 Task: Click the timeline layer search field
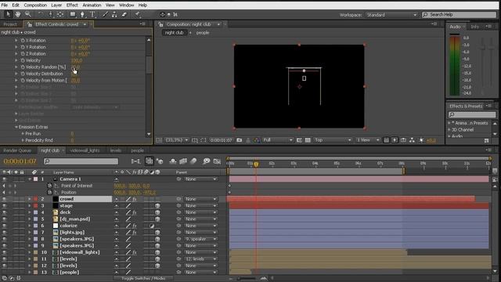81,161
